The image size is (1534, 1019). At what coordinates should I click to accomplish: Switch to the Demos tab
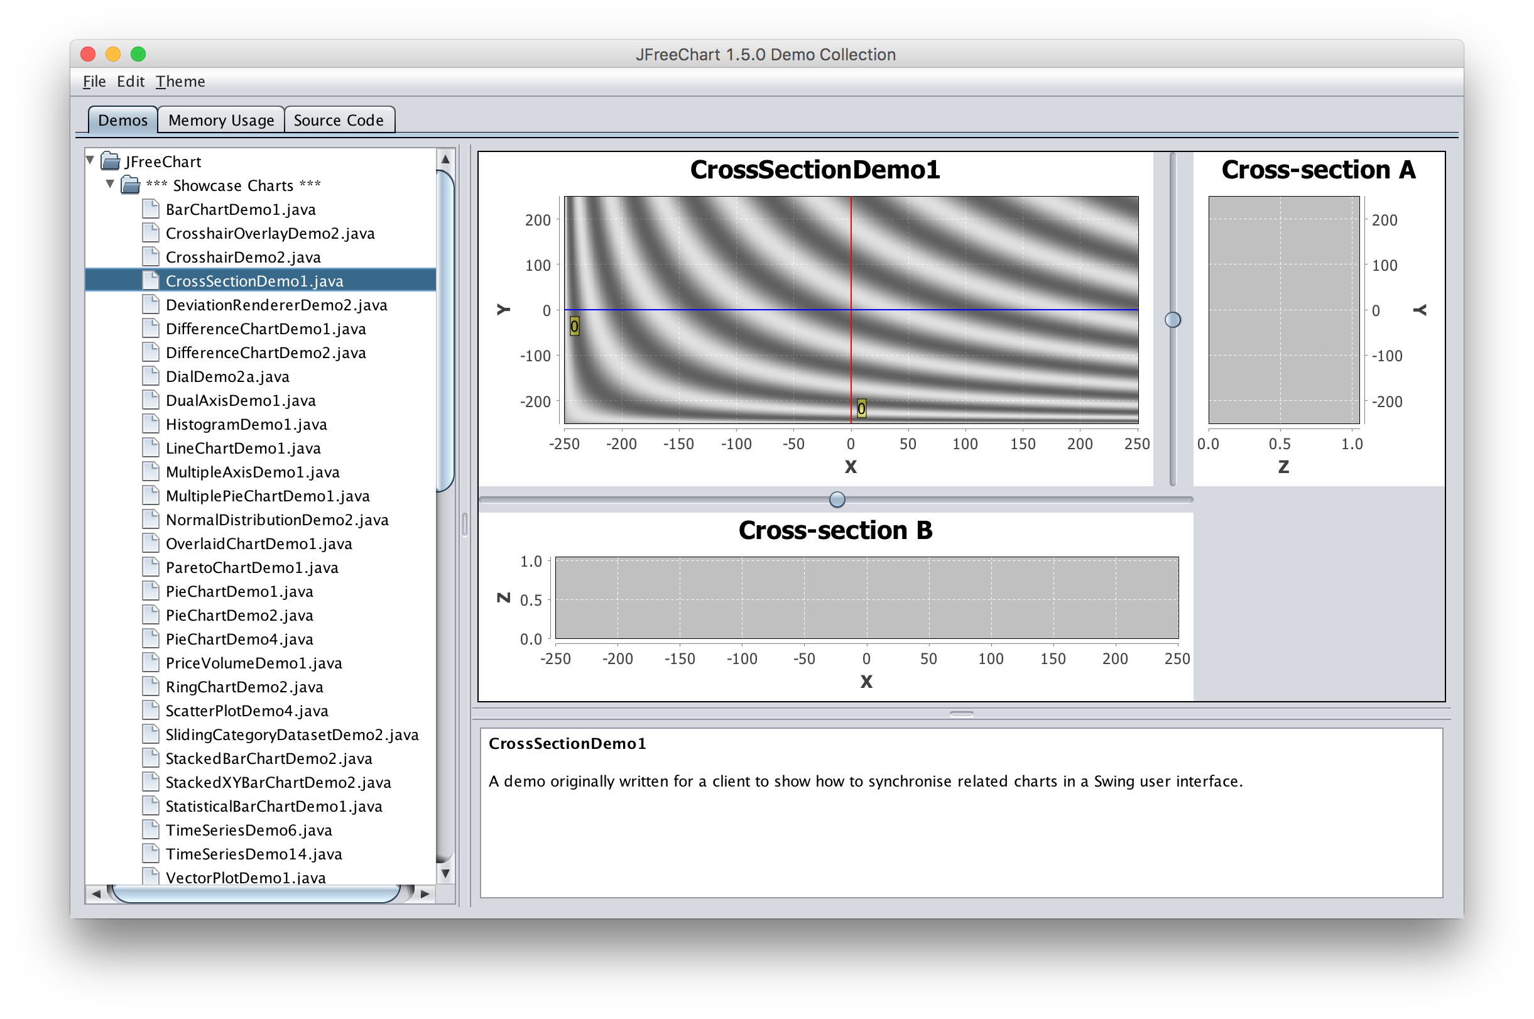(122, 120)
